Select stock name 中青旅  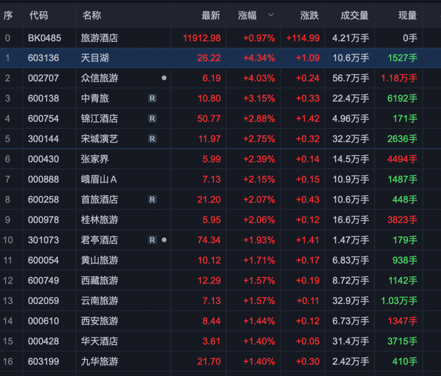[x=95, y=98]
